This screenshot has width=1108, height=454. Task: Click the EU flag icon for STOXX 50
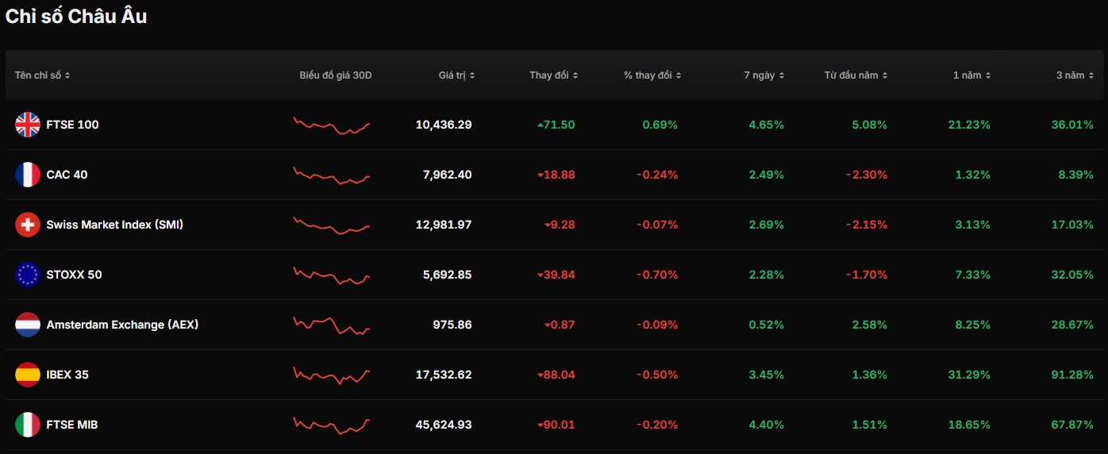pyautogui.click(x=28, y=275)
